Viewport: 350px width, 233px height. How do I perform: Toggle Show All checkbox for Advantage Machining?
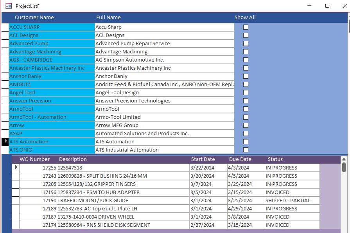click(x=246, y=51)
